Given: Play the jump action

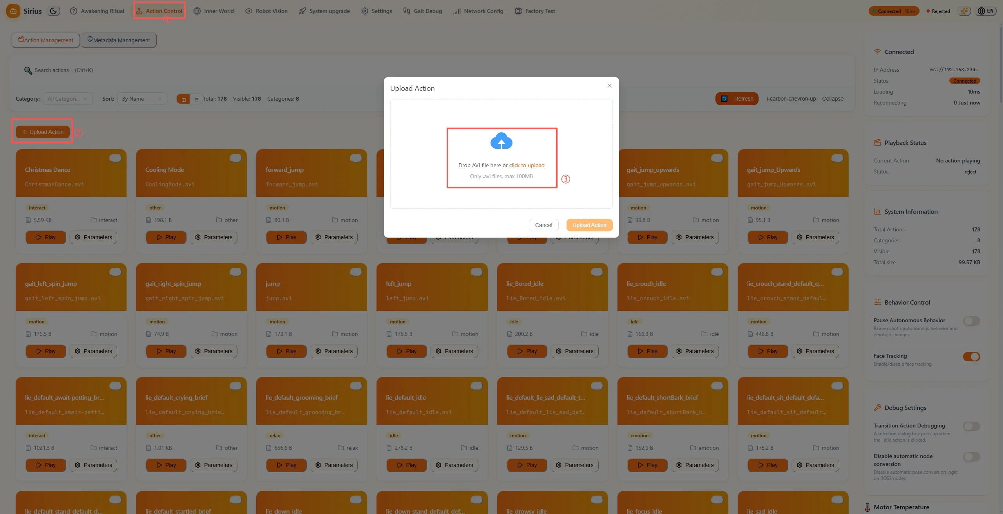Looking at the screenshot, I should click(286, 351).
